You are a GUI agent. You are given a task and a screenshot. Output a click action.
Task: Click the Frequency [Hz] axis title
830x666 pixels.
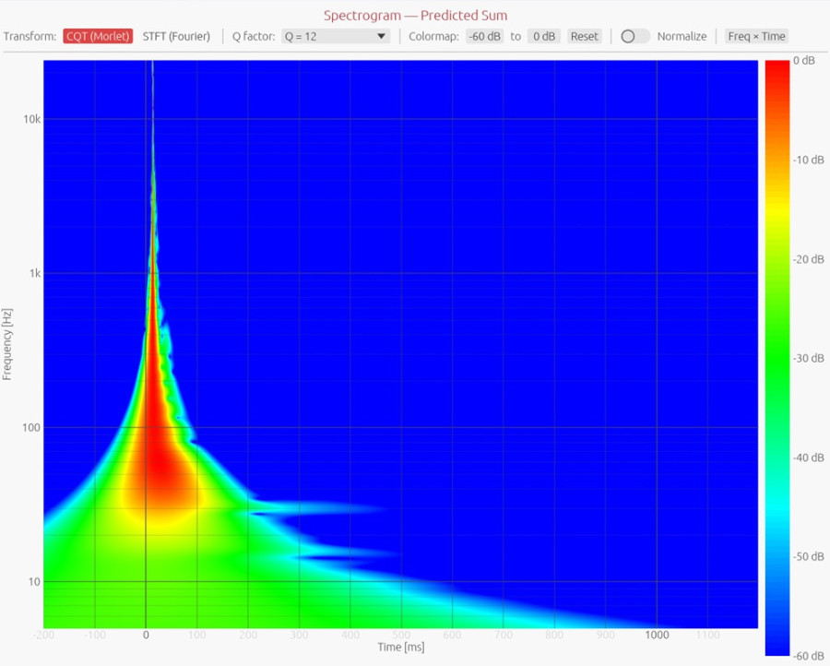click(6, 344)
